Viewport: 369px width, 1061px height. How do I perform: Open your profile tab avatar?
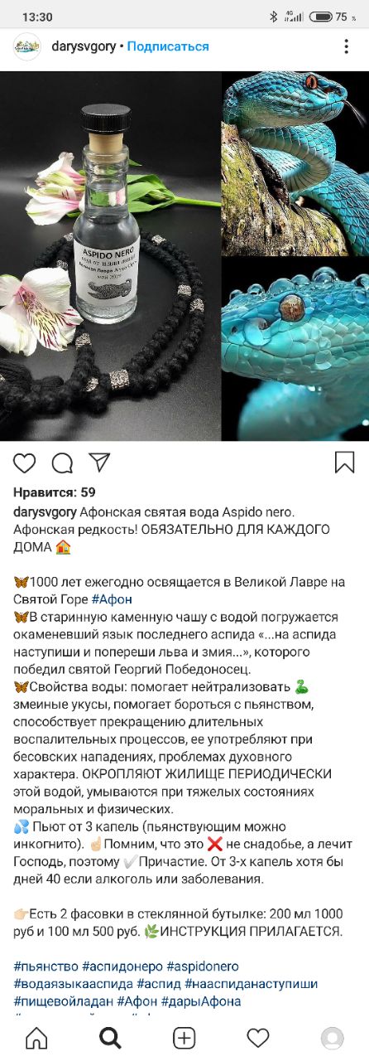tap(332, 1038)
